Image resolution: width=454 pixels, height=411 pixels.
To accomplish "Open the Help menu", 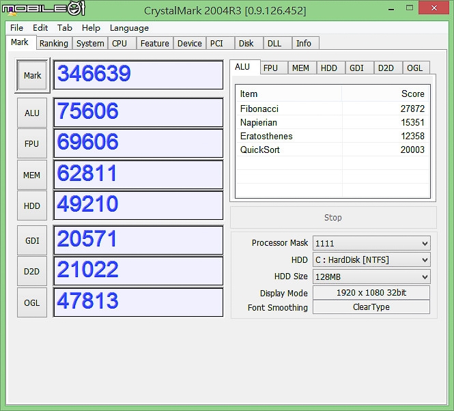I will coord(91,28).
